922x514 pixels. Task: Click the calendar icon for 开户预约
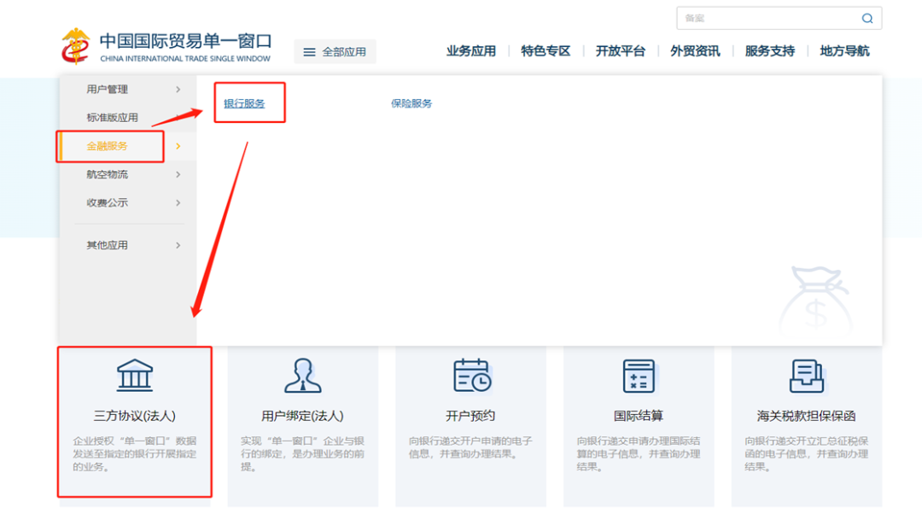471,375
